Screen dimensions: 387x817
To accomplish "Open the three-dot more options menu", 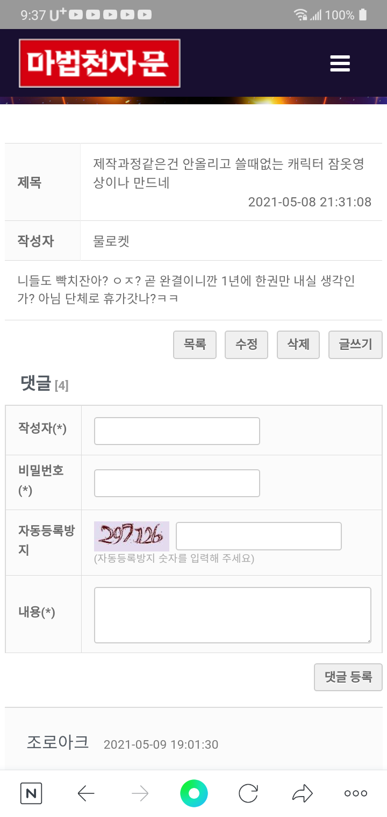I will [x=355, y=793].
